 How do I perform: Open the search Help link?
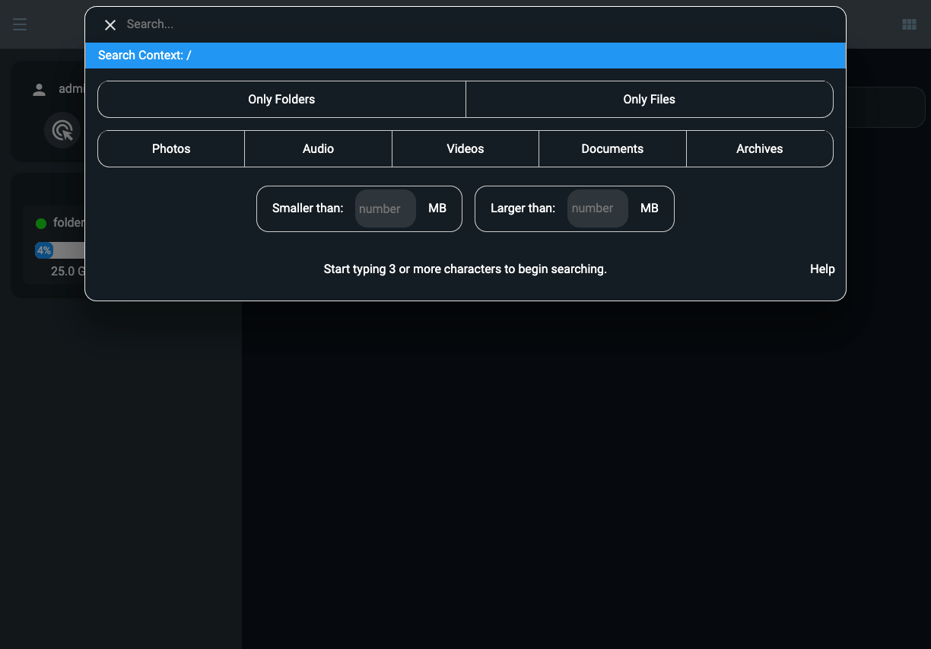coord(822,269)
